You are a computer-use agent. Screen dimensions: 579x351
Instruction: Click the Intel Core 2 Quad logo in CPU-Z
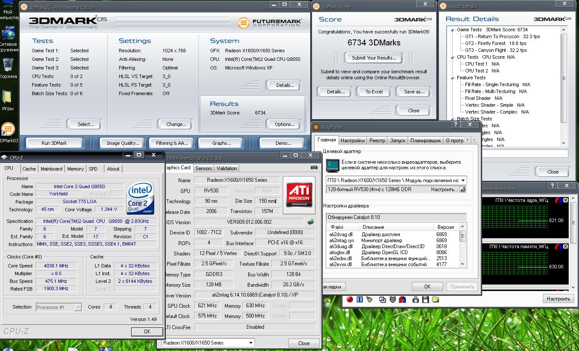(x=140, y=198)
